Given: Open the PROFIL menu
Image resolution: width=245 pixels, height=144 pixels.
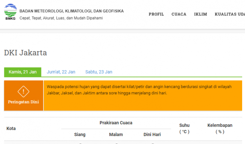Looking at the screenshot, I should tap(156, 14).
